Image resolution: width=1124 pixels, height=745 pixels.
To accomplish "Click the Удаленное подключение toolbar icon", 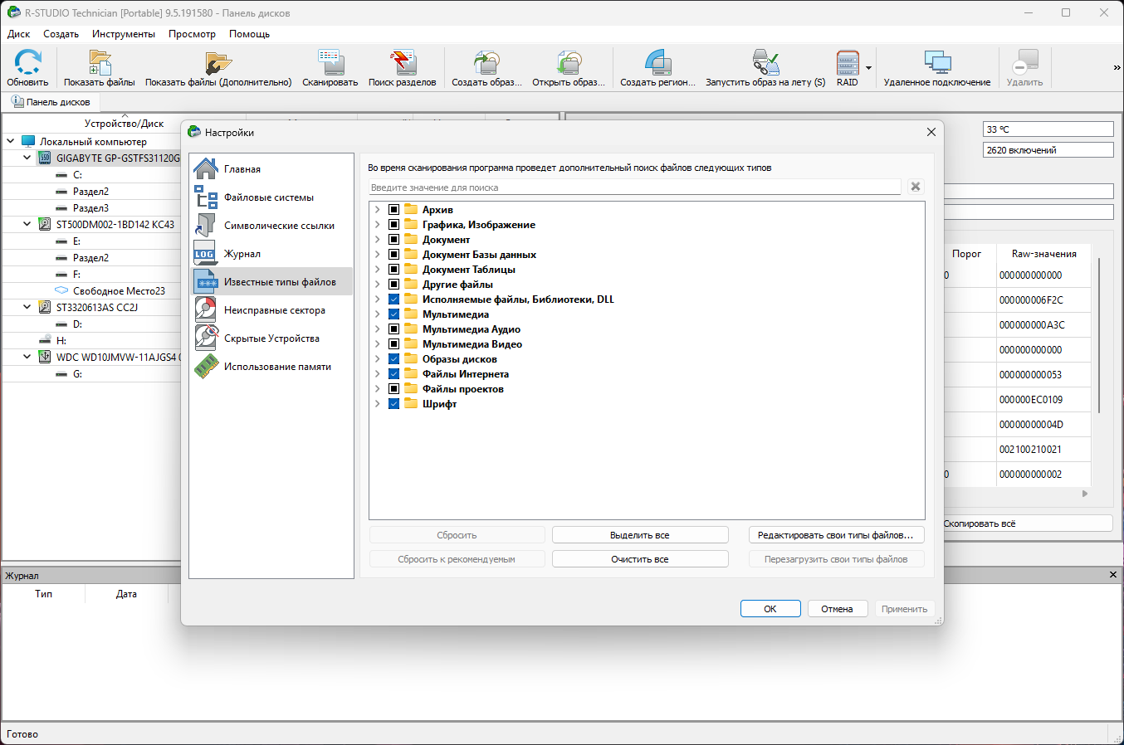I will pyautogui.click(x=937, y=68).
